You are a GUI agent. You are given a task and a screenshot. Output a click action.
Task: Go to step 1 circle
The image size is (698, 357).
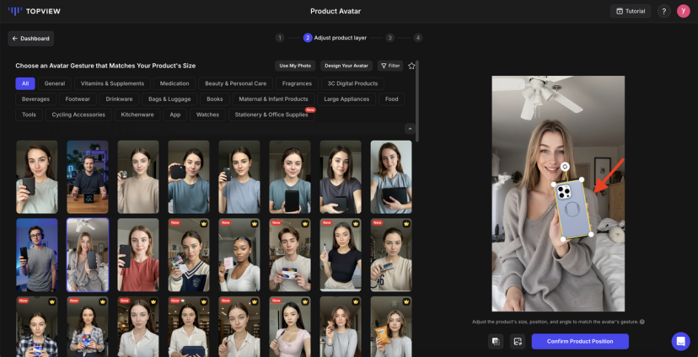pyautogui.click(x=280, y=38)
